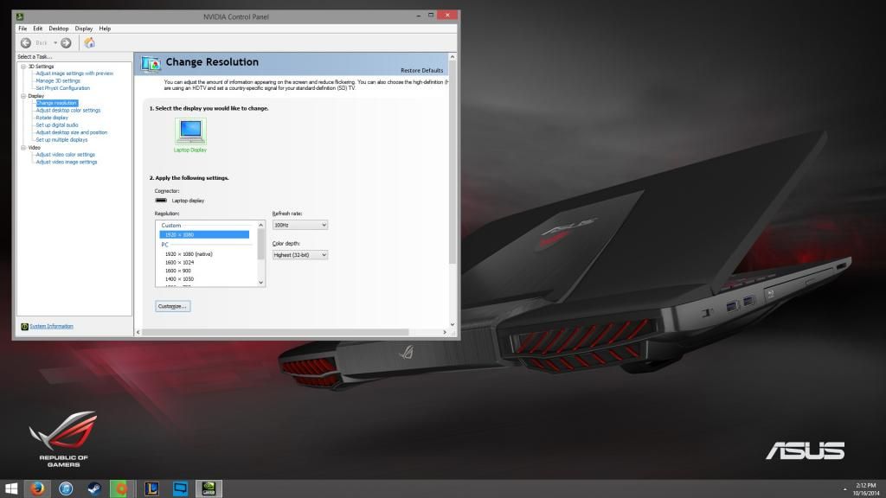Open Adjust desktop color settings
886x498 pixels.
(x=68, y=110)
